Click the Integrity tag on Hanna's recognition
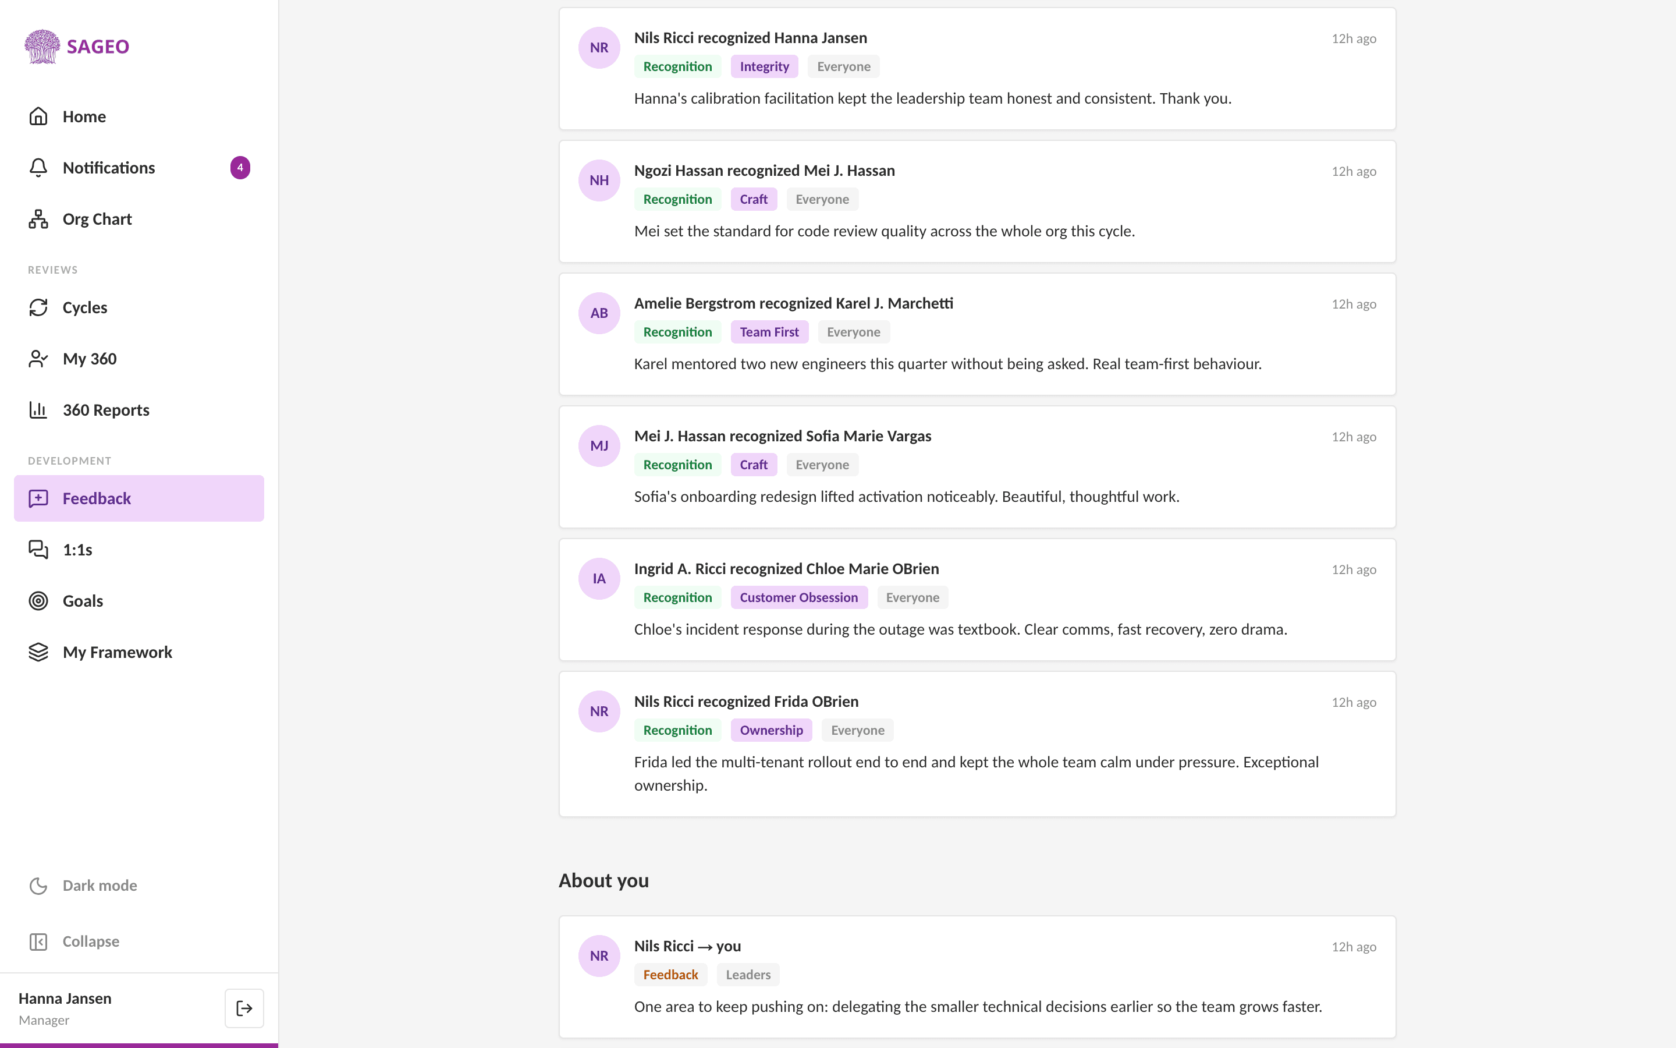The width and height of the screenshot is (1676, 1048). 764,66
